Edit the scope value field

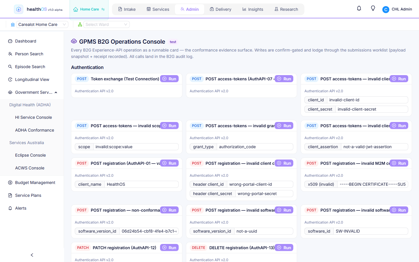coord(136,147)
